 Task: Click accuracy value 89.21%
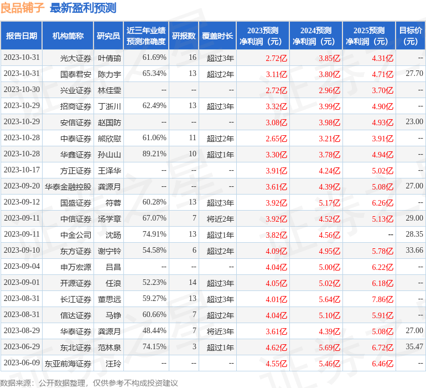[x=154, y=154]
